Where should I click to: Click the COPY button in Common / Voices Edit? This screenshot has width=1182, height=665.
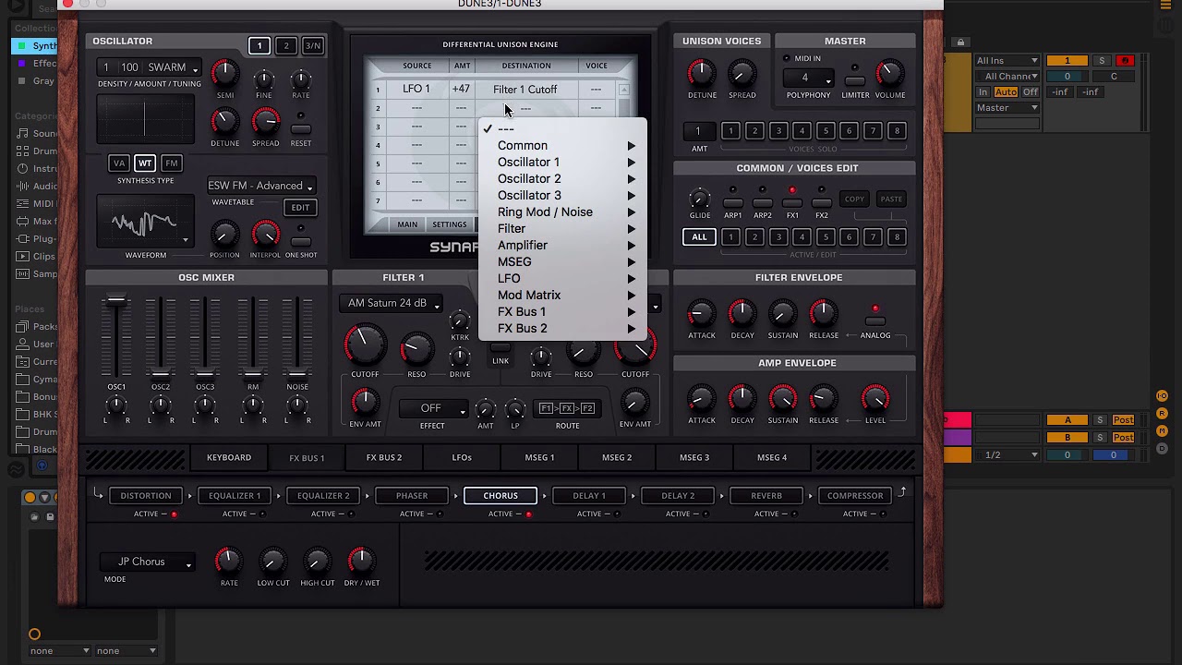pos(854,199)
